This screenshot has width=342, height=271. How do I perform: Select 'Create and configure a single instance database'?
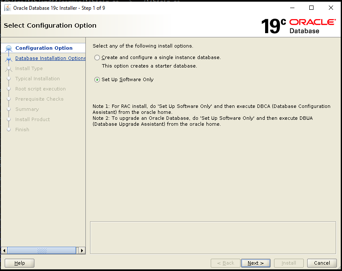pos(97,58)
